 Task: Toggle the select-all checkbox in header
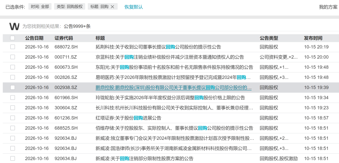13,38
